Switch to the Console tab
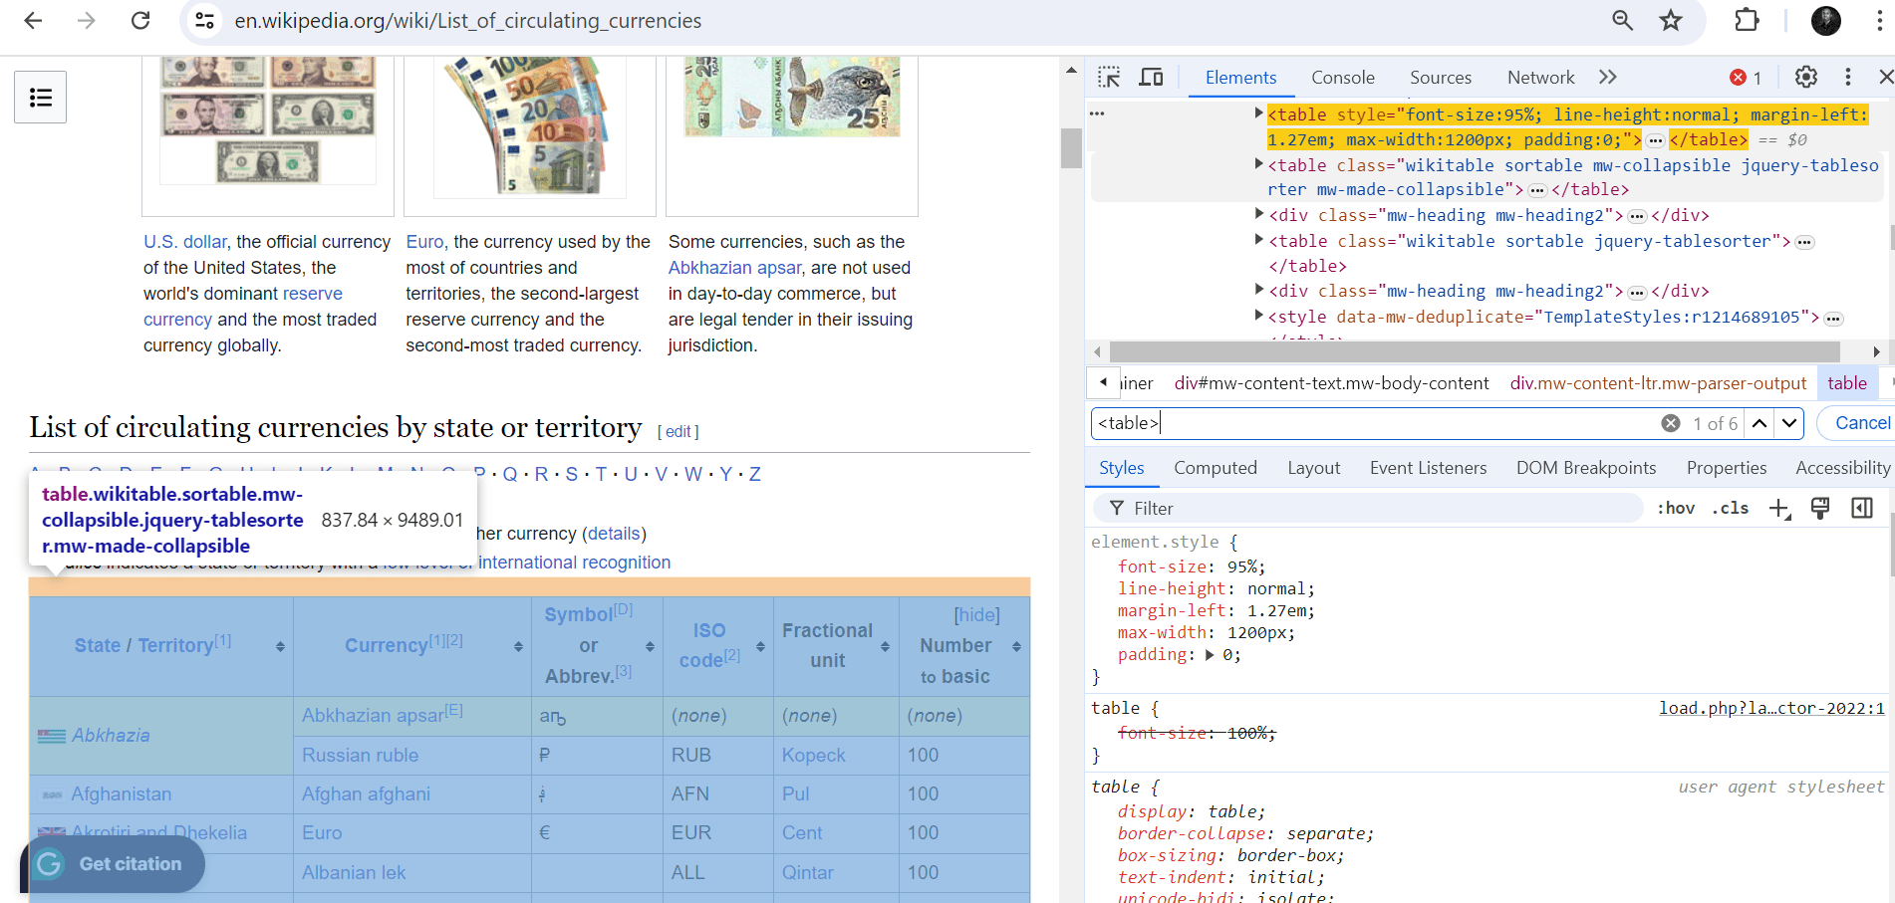This screenshot has width=1895, height=903. 1342,78
